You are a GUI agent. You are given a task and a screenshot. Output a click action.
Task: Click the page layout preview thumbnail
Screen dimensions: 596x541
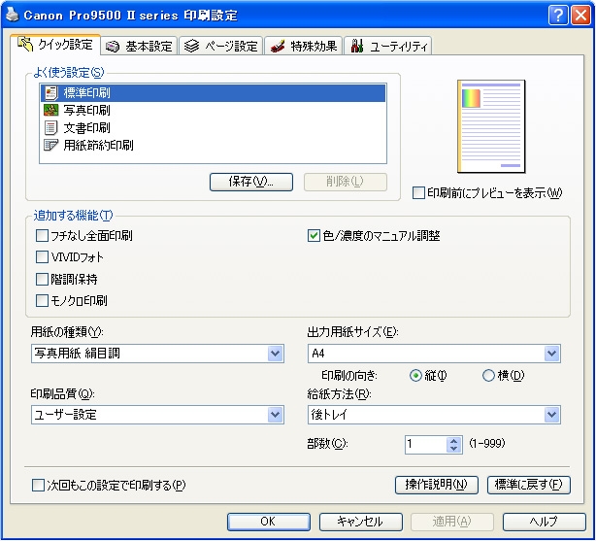[x=491, y=126]
